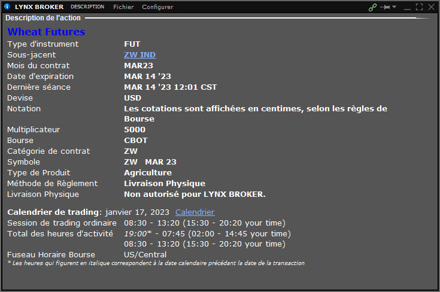
Task: Click the 'Multiplicateur' label
Action: [x=34, y=130]
